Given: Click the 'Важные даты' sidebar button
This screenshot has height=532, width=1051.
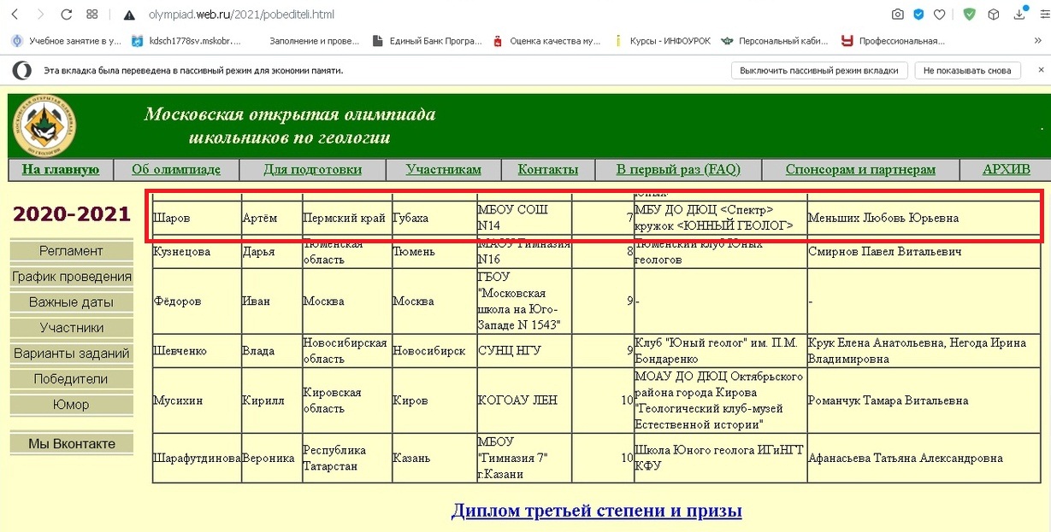Looking at the screenshot, I should 71,302.
